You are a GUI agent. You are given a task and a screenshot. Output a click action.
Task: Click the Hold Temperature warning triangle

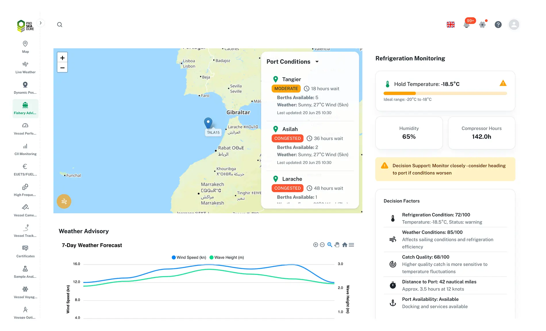[x=503, y=83]
